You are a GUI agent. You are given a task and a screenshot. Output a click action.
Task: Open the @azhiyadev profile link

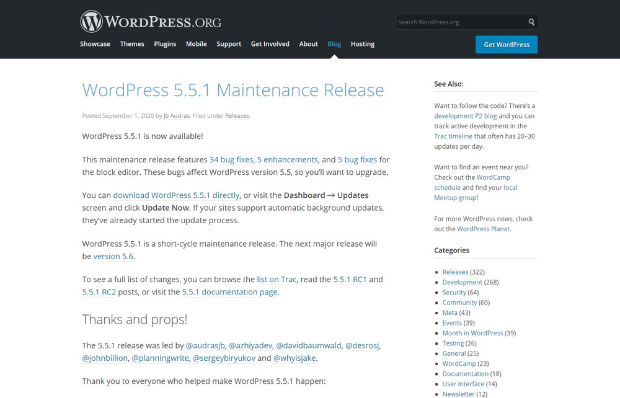(250, 346)
